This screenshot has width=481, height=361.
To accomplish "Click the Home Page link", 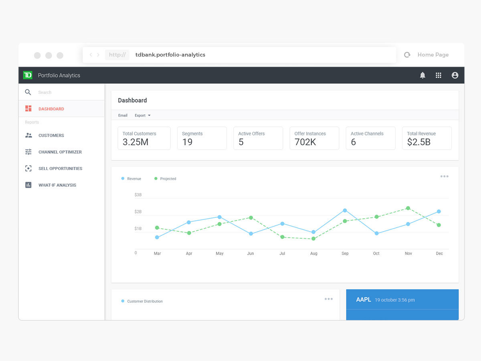I will [x=433, y=55].
